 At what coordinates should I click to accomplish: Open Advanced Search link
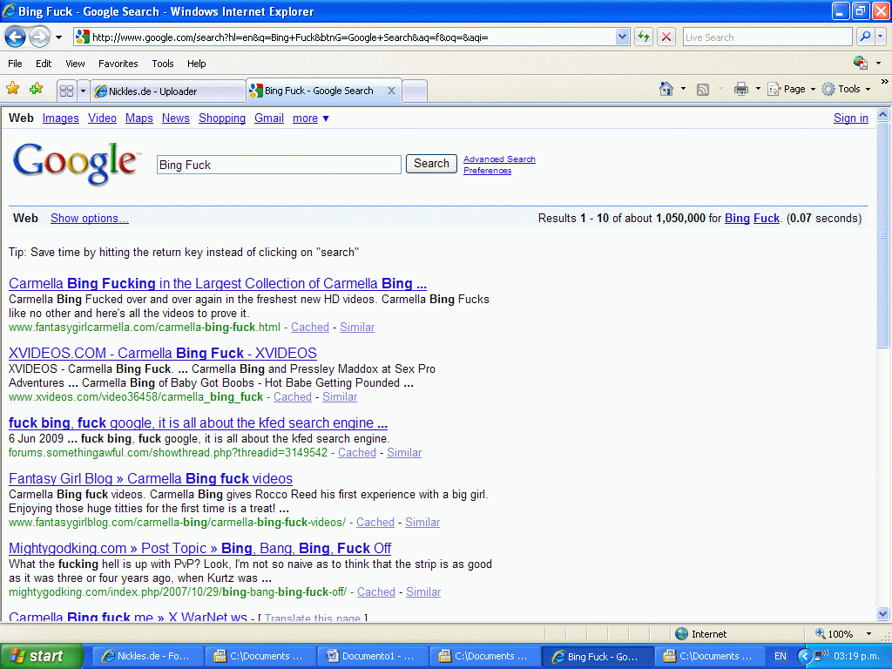point(499,159)
